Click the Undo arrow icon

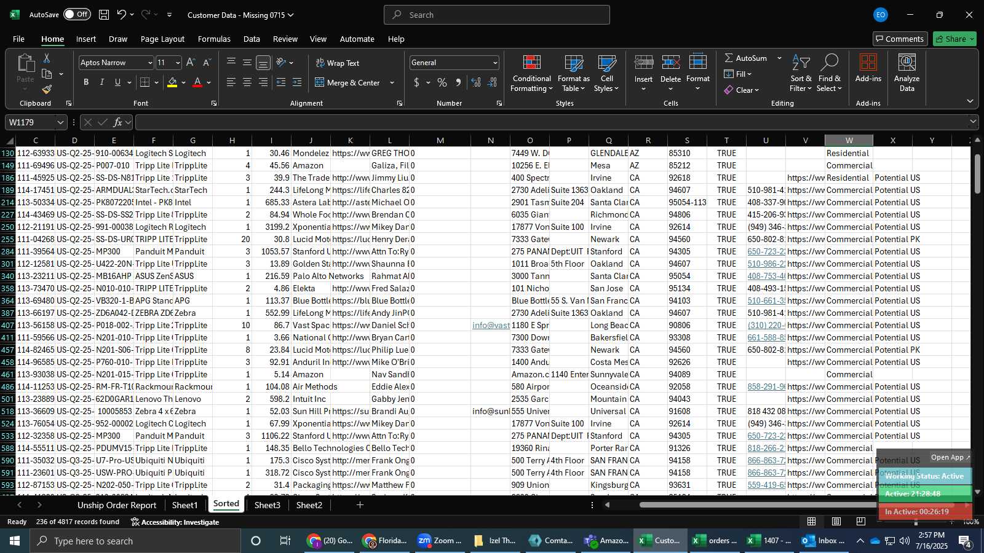click(121, 15)
